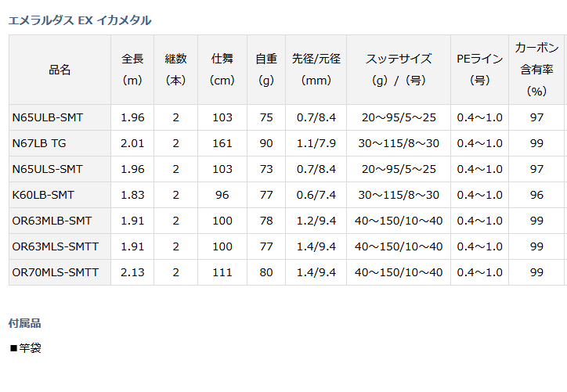Select the 竿袋 accessory list item
Image resolution: width=567 pixels, height=392 pixels.
pos(26,348)
